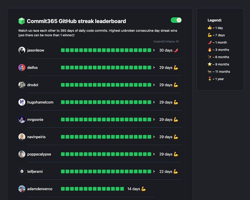The width and height of the screenshot is (250, 200).
Task: Click leifjerami's dark profile avatar
Action: click(22, 171)
